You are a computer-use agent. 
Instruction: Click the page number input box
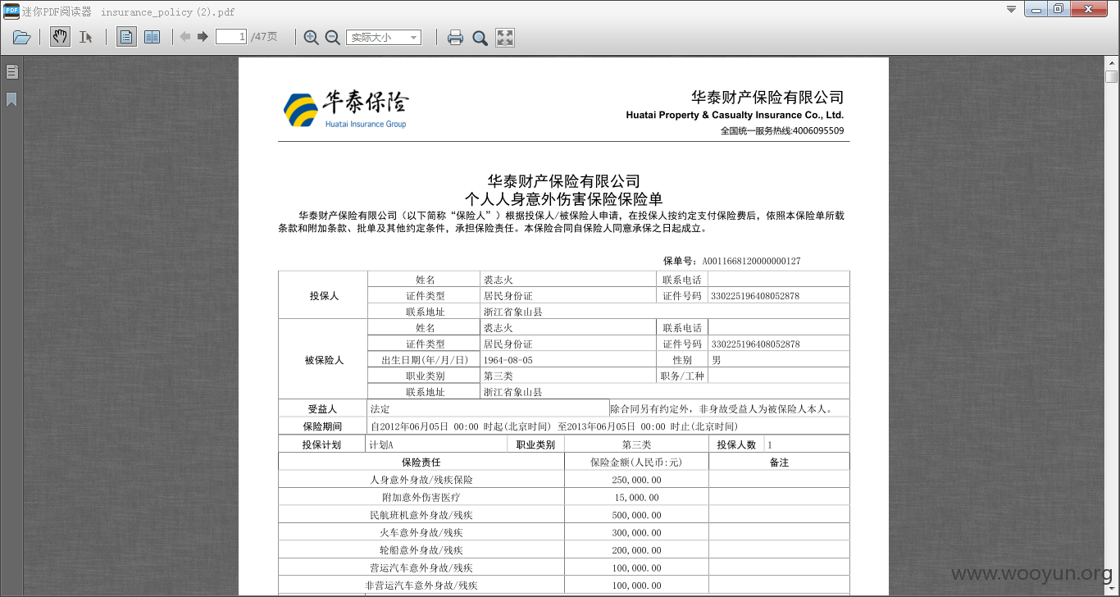[231, 37]
